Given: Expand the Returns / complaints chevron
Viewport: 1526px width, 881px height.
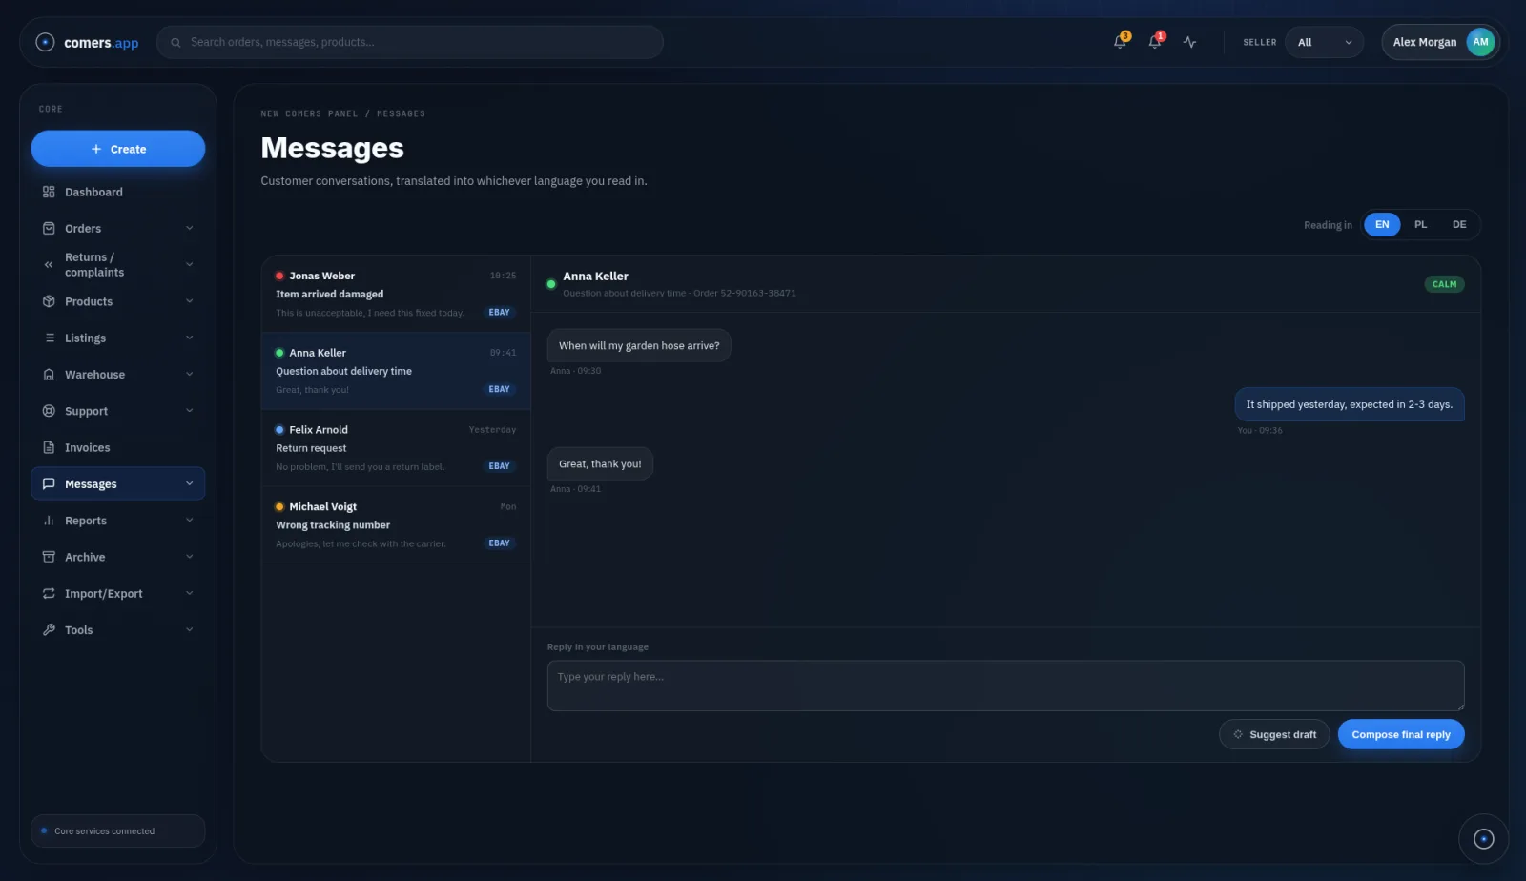Looking at the screenshot, I should (x=189, y=264).
